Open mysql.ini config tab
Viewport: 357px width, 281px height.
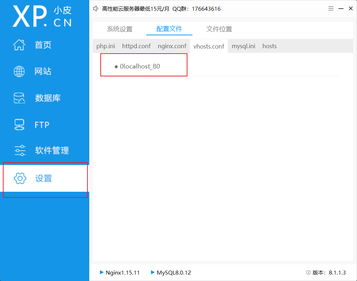[243, 46]
